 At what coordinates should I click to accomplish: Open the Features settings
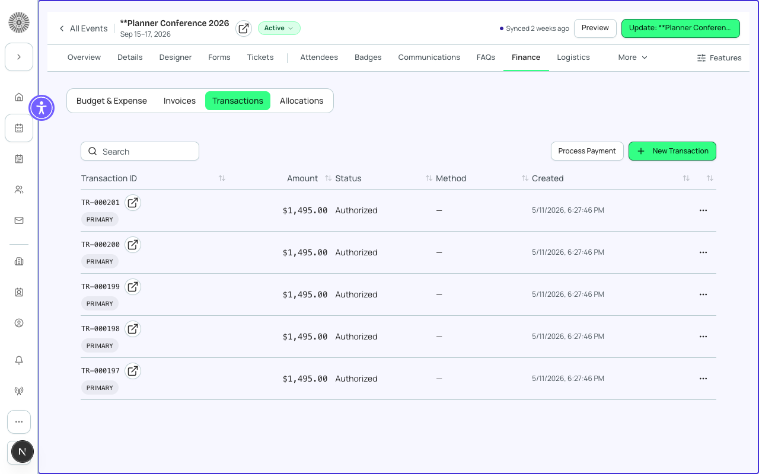click(x=719, y=58)
